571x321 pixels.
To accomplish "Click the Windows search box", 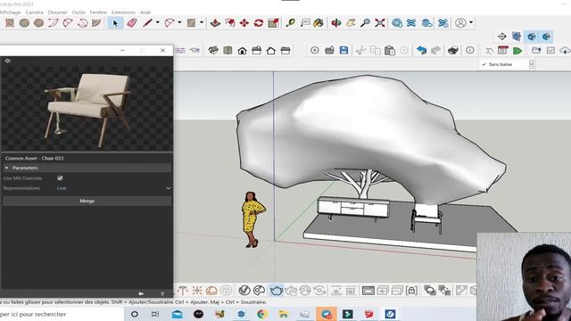I will click(x=62, y=314).
